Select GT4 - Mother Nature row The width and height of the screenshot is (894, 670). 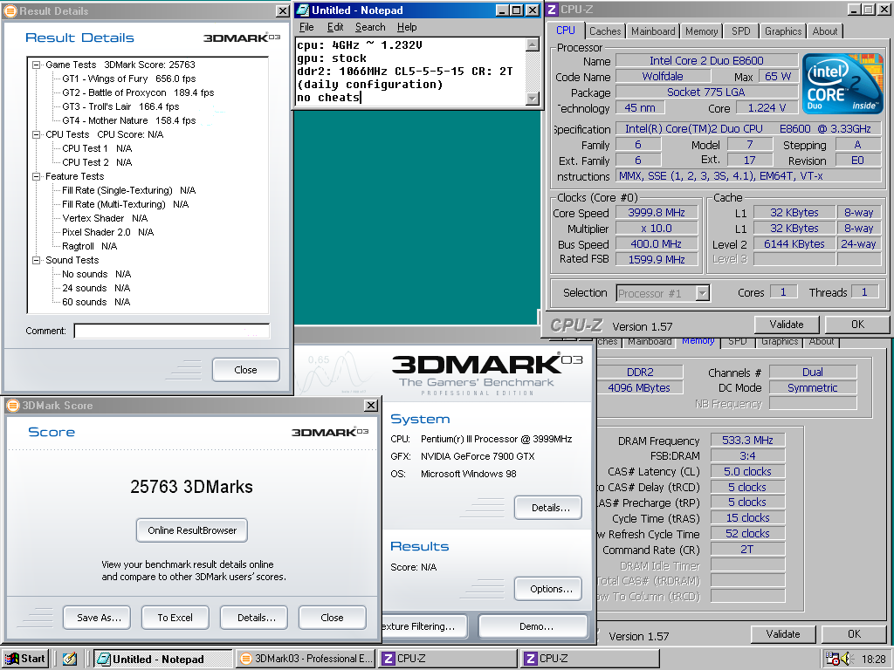(129, 120)
